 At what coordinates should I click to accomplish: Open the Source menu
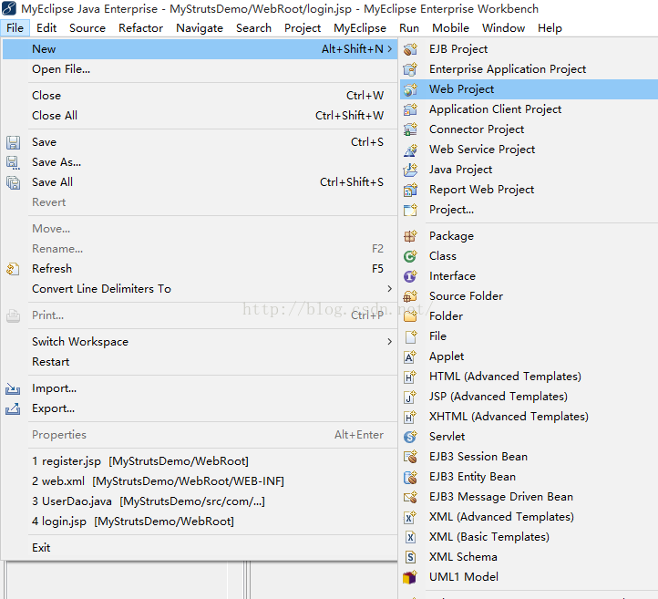point(87,28)
